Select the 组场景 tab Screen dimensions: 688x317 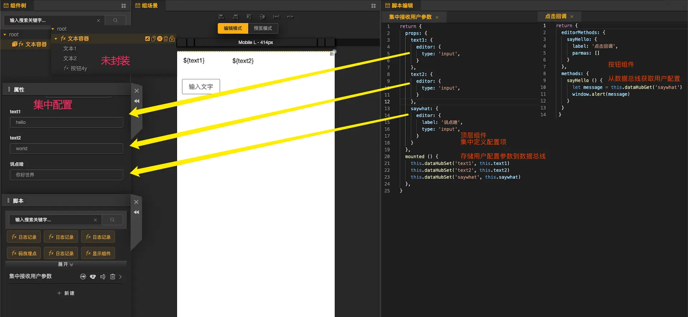147,6
